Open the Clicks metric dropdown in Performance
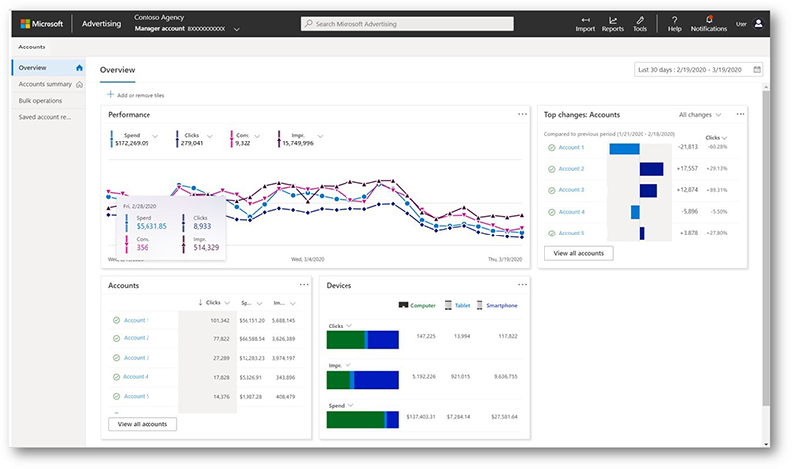This screenshot has width=792, height=469. (210, 136)
